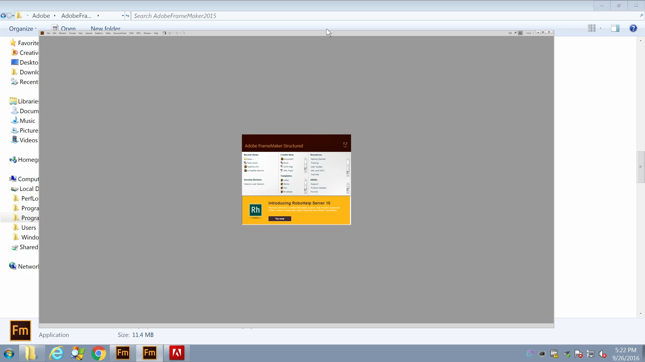The height and width of the screenshot is (362, 645).
Task: Click the Internet Explorer taskbar icon
Action: [56, 353]
